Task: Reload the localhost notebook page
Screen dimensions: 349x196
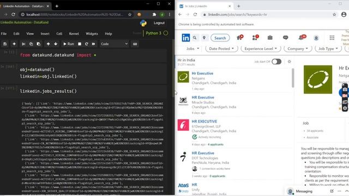Action: pos(13,15)
